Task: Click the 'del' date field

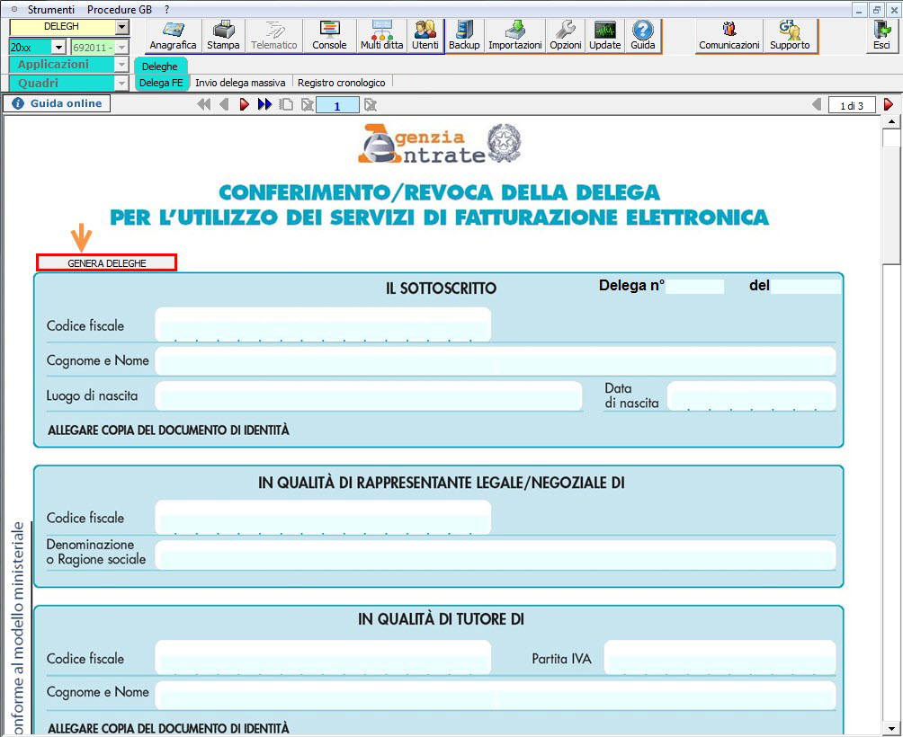Action: tap(806, 286)
